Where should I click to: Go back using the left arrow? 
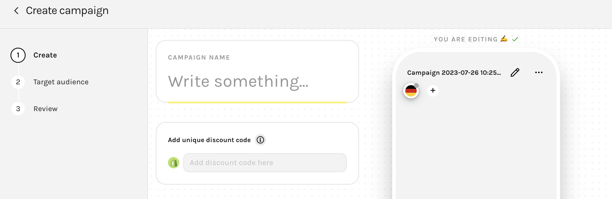pyautogui.click(x=16, y=11)
